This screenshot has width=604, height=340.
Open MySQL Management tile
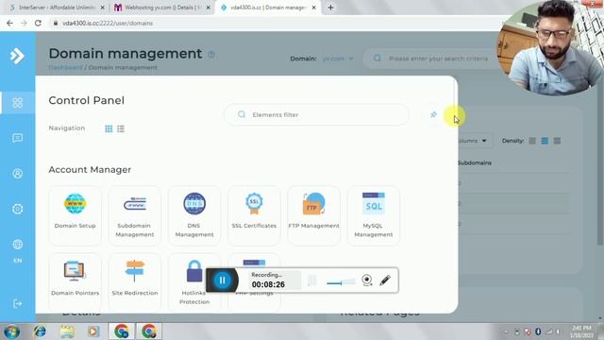pos(374,215)
